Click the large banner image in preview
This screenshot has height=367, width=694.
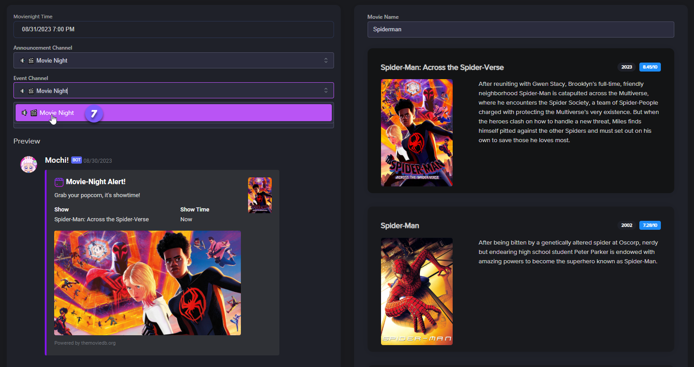(x=147, y=283)
